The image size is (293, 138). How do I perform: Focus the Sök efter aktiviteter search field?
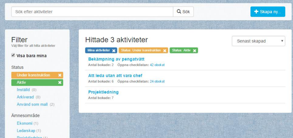pos(92,11)
